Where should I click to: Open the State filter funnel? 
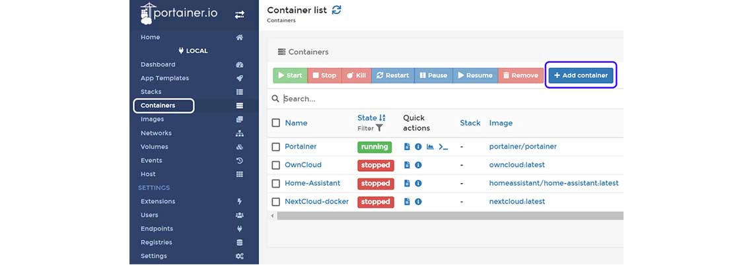click(379, 128)
